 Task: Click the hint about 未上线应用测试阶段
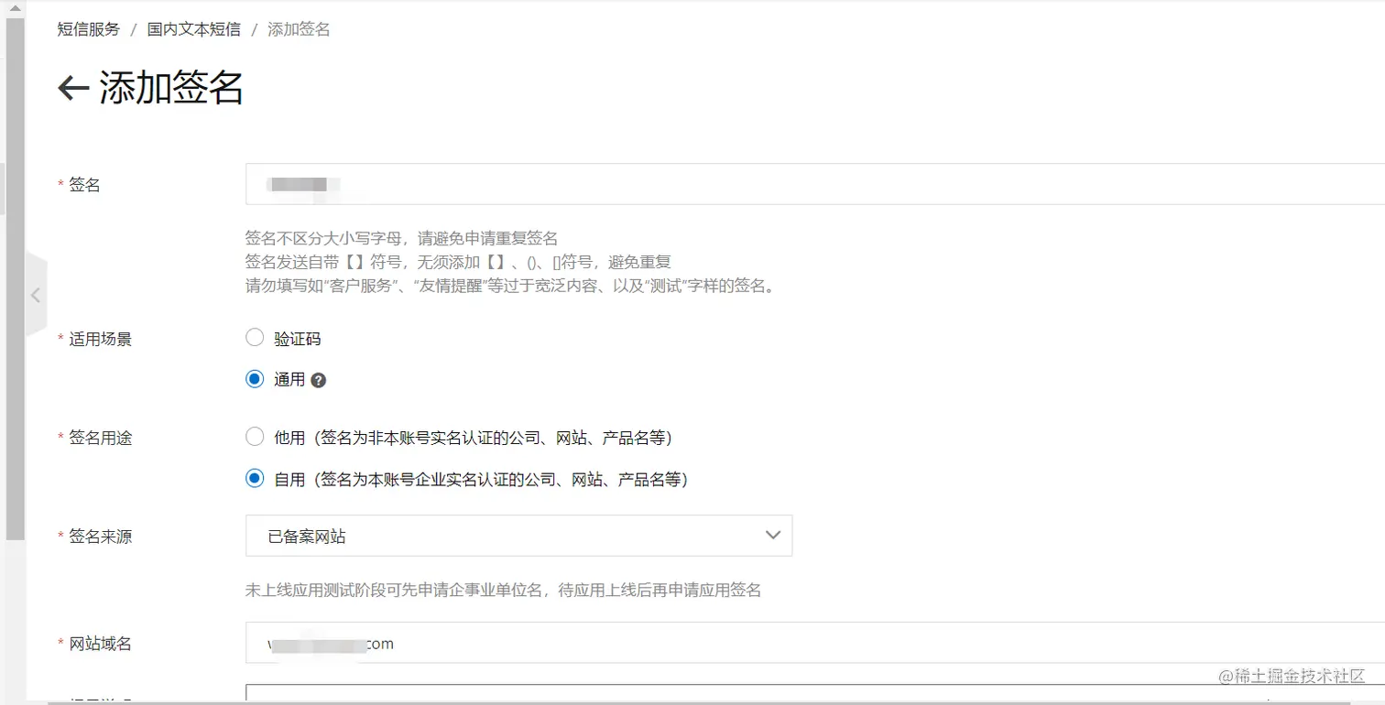click(x=503, y=590)
